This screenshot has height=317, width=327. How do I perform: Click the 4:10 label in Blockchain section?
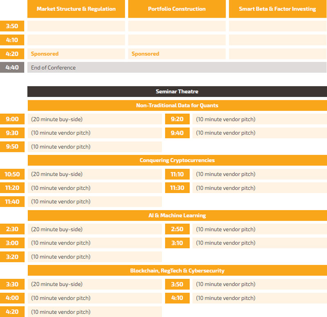(177, 298)
